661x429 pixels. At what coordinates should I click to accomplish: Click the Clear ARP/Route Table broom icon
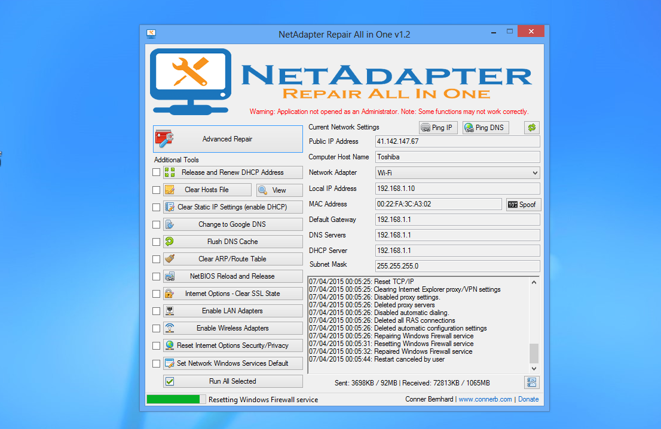(x=170, y=259)
